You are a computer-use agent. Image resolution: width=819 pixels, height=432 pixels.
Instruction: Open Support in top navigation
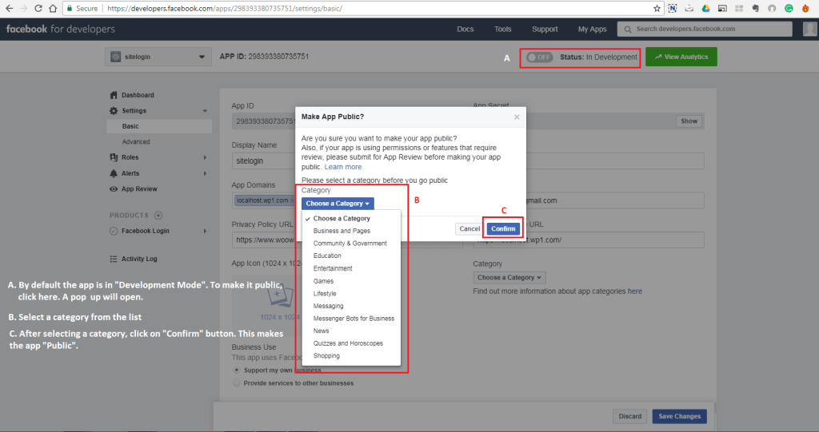(x=545, y=30)
